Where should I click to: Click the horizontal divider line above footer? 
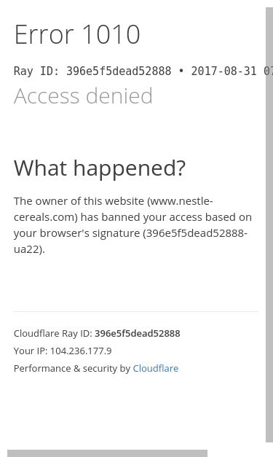(136, 311)
